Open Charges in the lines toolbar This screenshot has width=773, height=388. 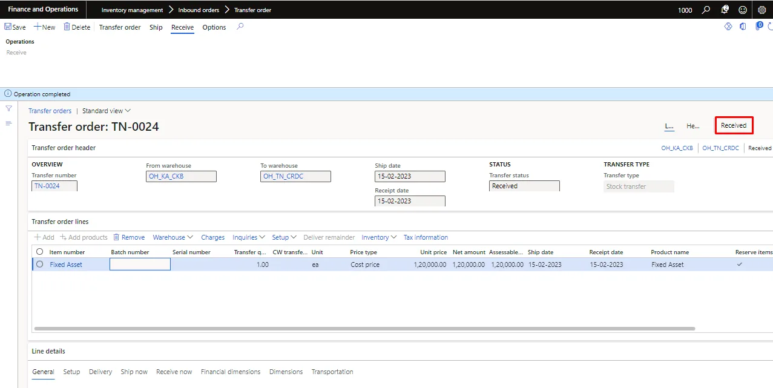[x=213, y=237]
